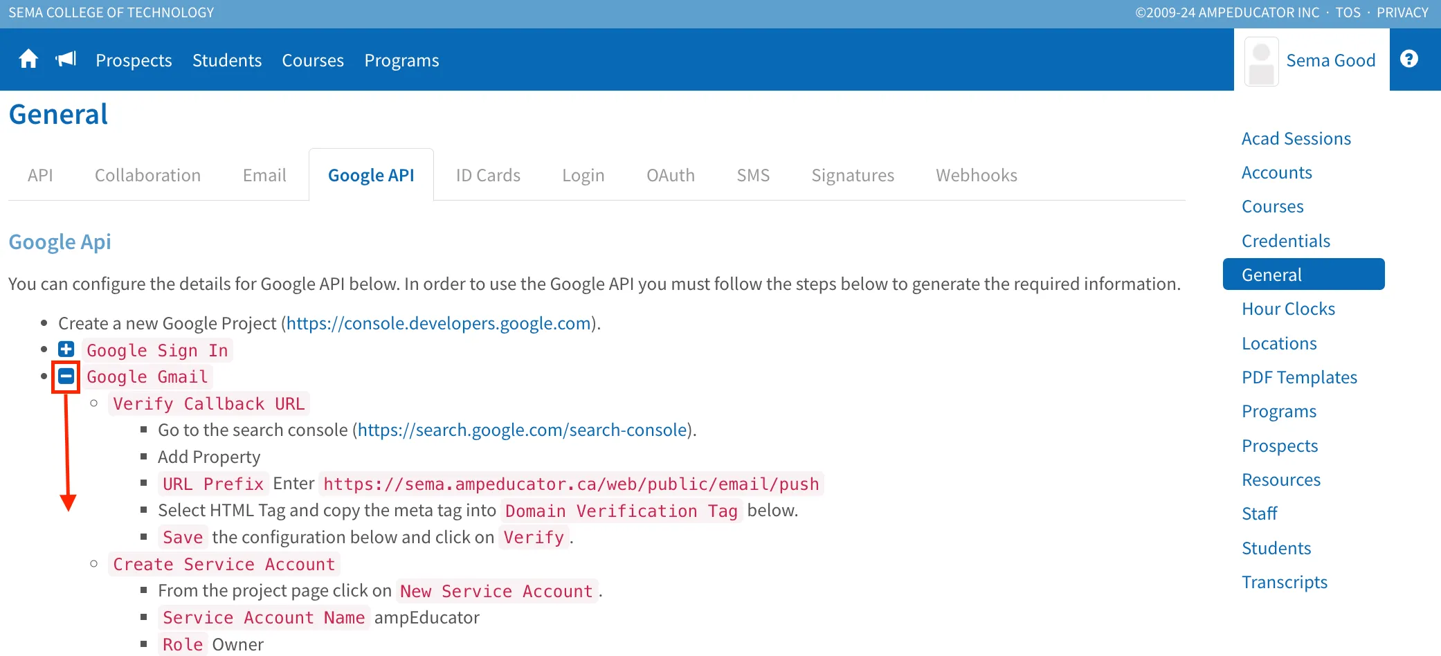Open Staff in the sidebar
This screenshot has height=656, width=1441.
click(x=1259, y=513)
